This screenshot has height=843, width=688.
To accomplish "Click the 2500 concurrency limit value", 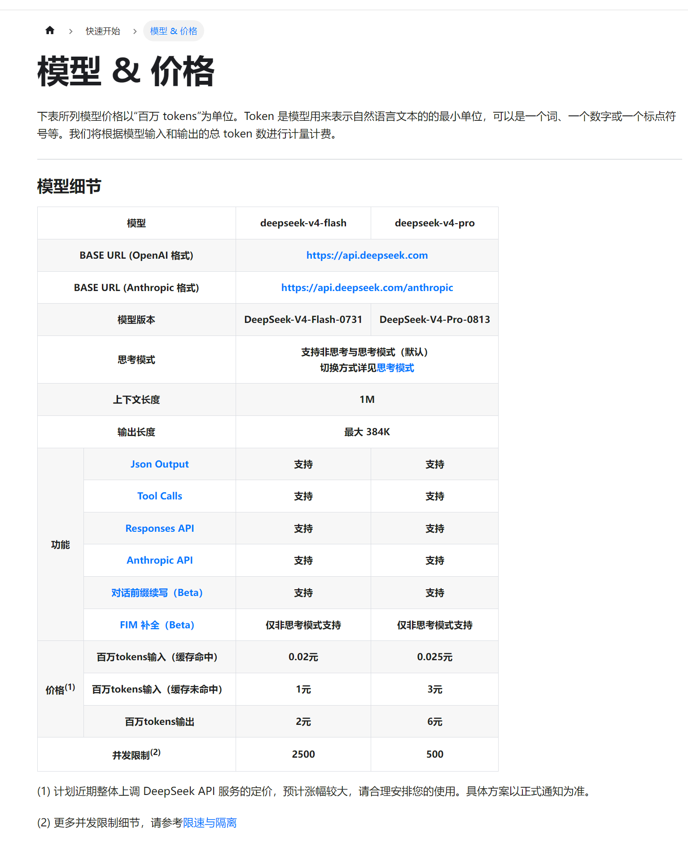I will [303, 755].
